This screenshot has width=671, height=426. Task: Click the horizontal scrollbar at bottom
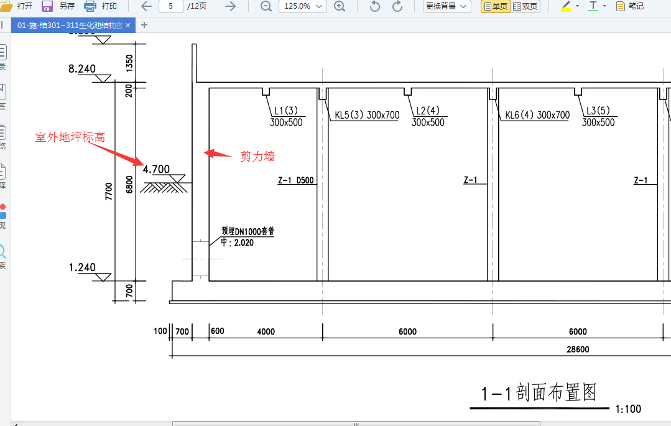pyautogui.click(x=356, y=424)
